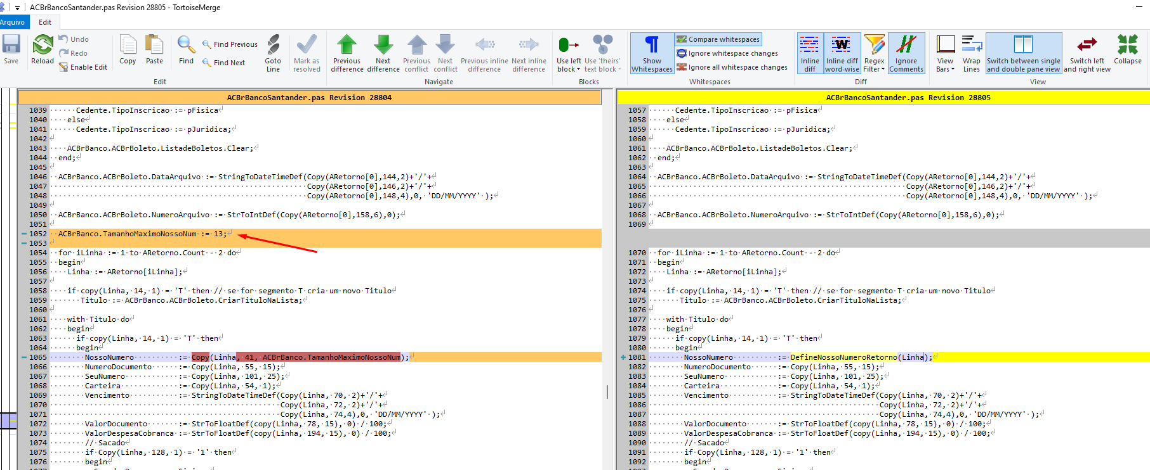Click minus marker beside line 1052
Viewport: 1150px width, 470px height.
23,234
